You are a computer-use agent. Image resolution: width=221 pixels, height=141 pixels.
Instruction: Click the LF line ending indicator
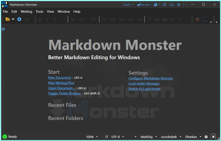[x=107, y=137]
